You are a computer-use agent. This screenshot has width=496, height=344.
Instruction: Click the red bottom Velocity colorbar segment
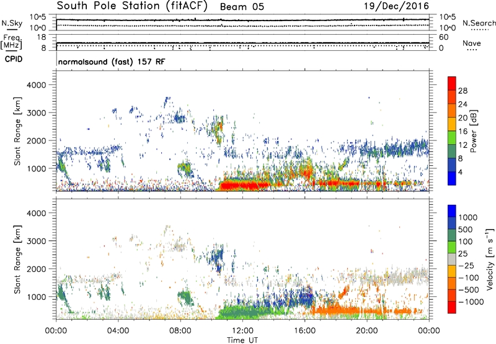coord(452,307)
